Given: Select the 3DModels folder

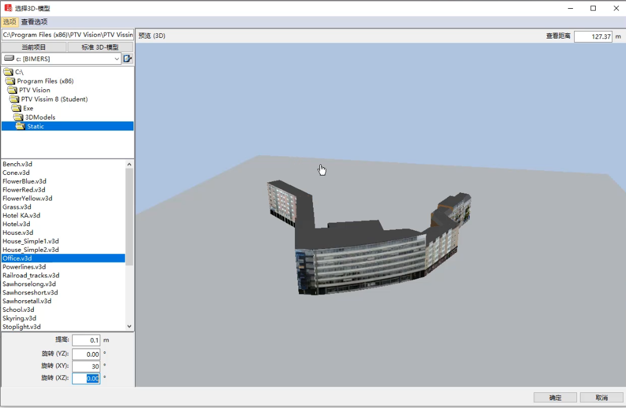Looking at the screenshot, I should [x=34, y=117].
